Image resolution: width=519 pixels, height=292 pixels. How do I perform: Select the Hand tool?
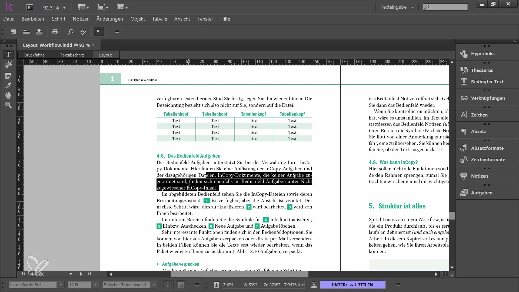pos(8,95)
